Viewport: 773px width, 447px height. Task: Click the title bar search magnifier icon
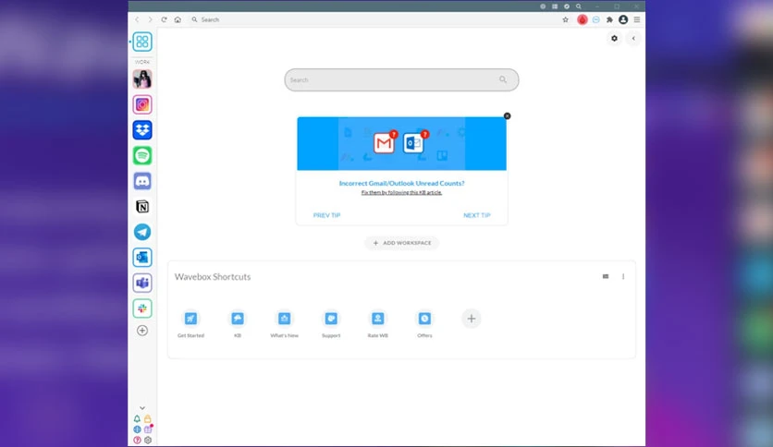579,6
